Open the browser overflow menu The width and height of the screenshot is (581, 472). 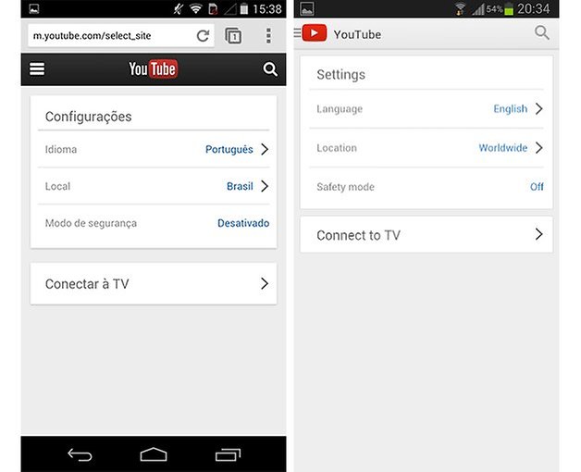point(268,35)
